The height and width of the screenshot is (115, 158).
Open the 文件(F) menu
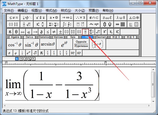pyautogui.click(x=9, y=11)
